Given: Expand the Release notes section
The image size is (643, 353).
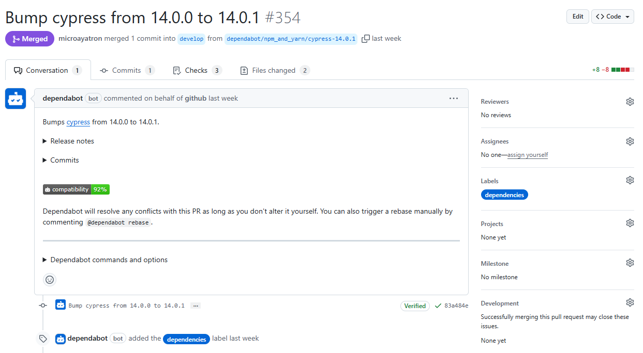Looking at the screenshot, I should 68,141.
